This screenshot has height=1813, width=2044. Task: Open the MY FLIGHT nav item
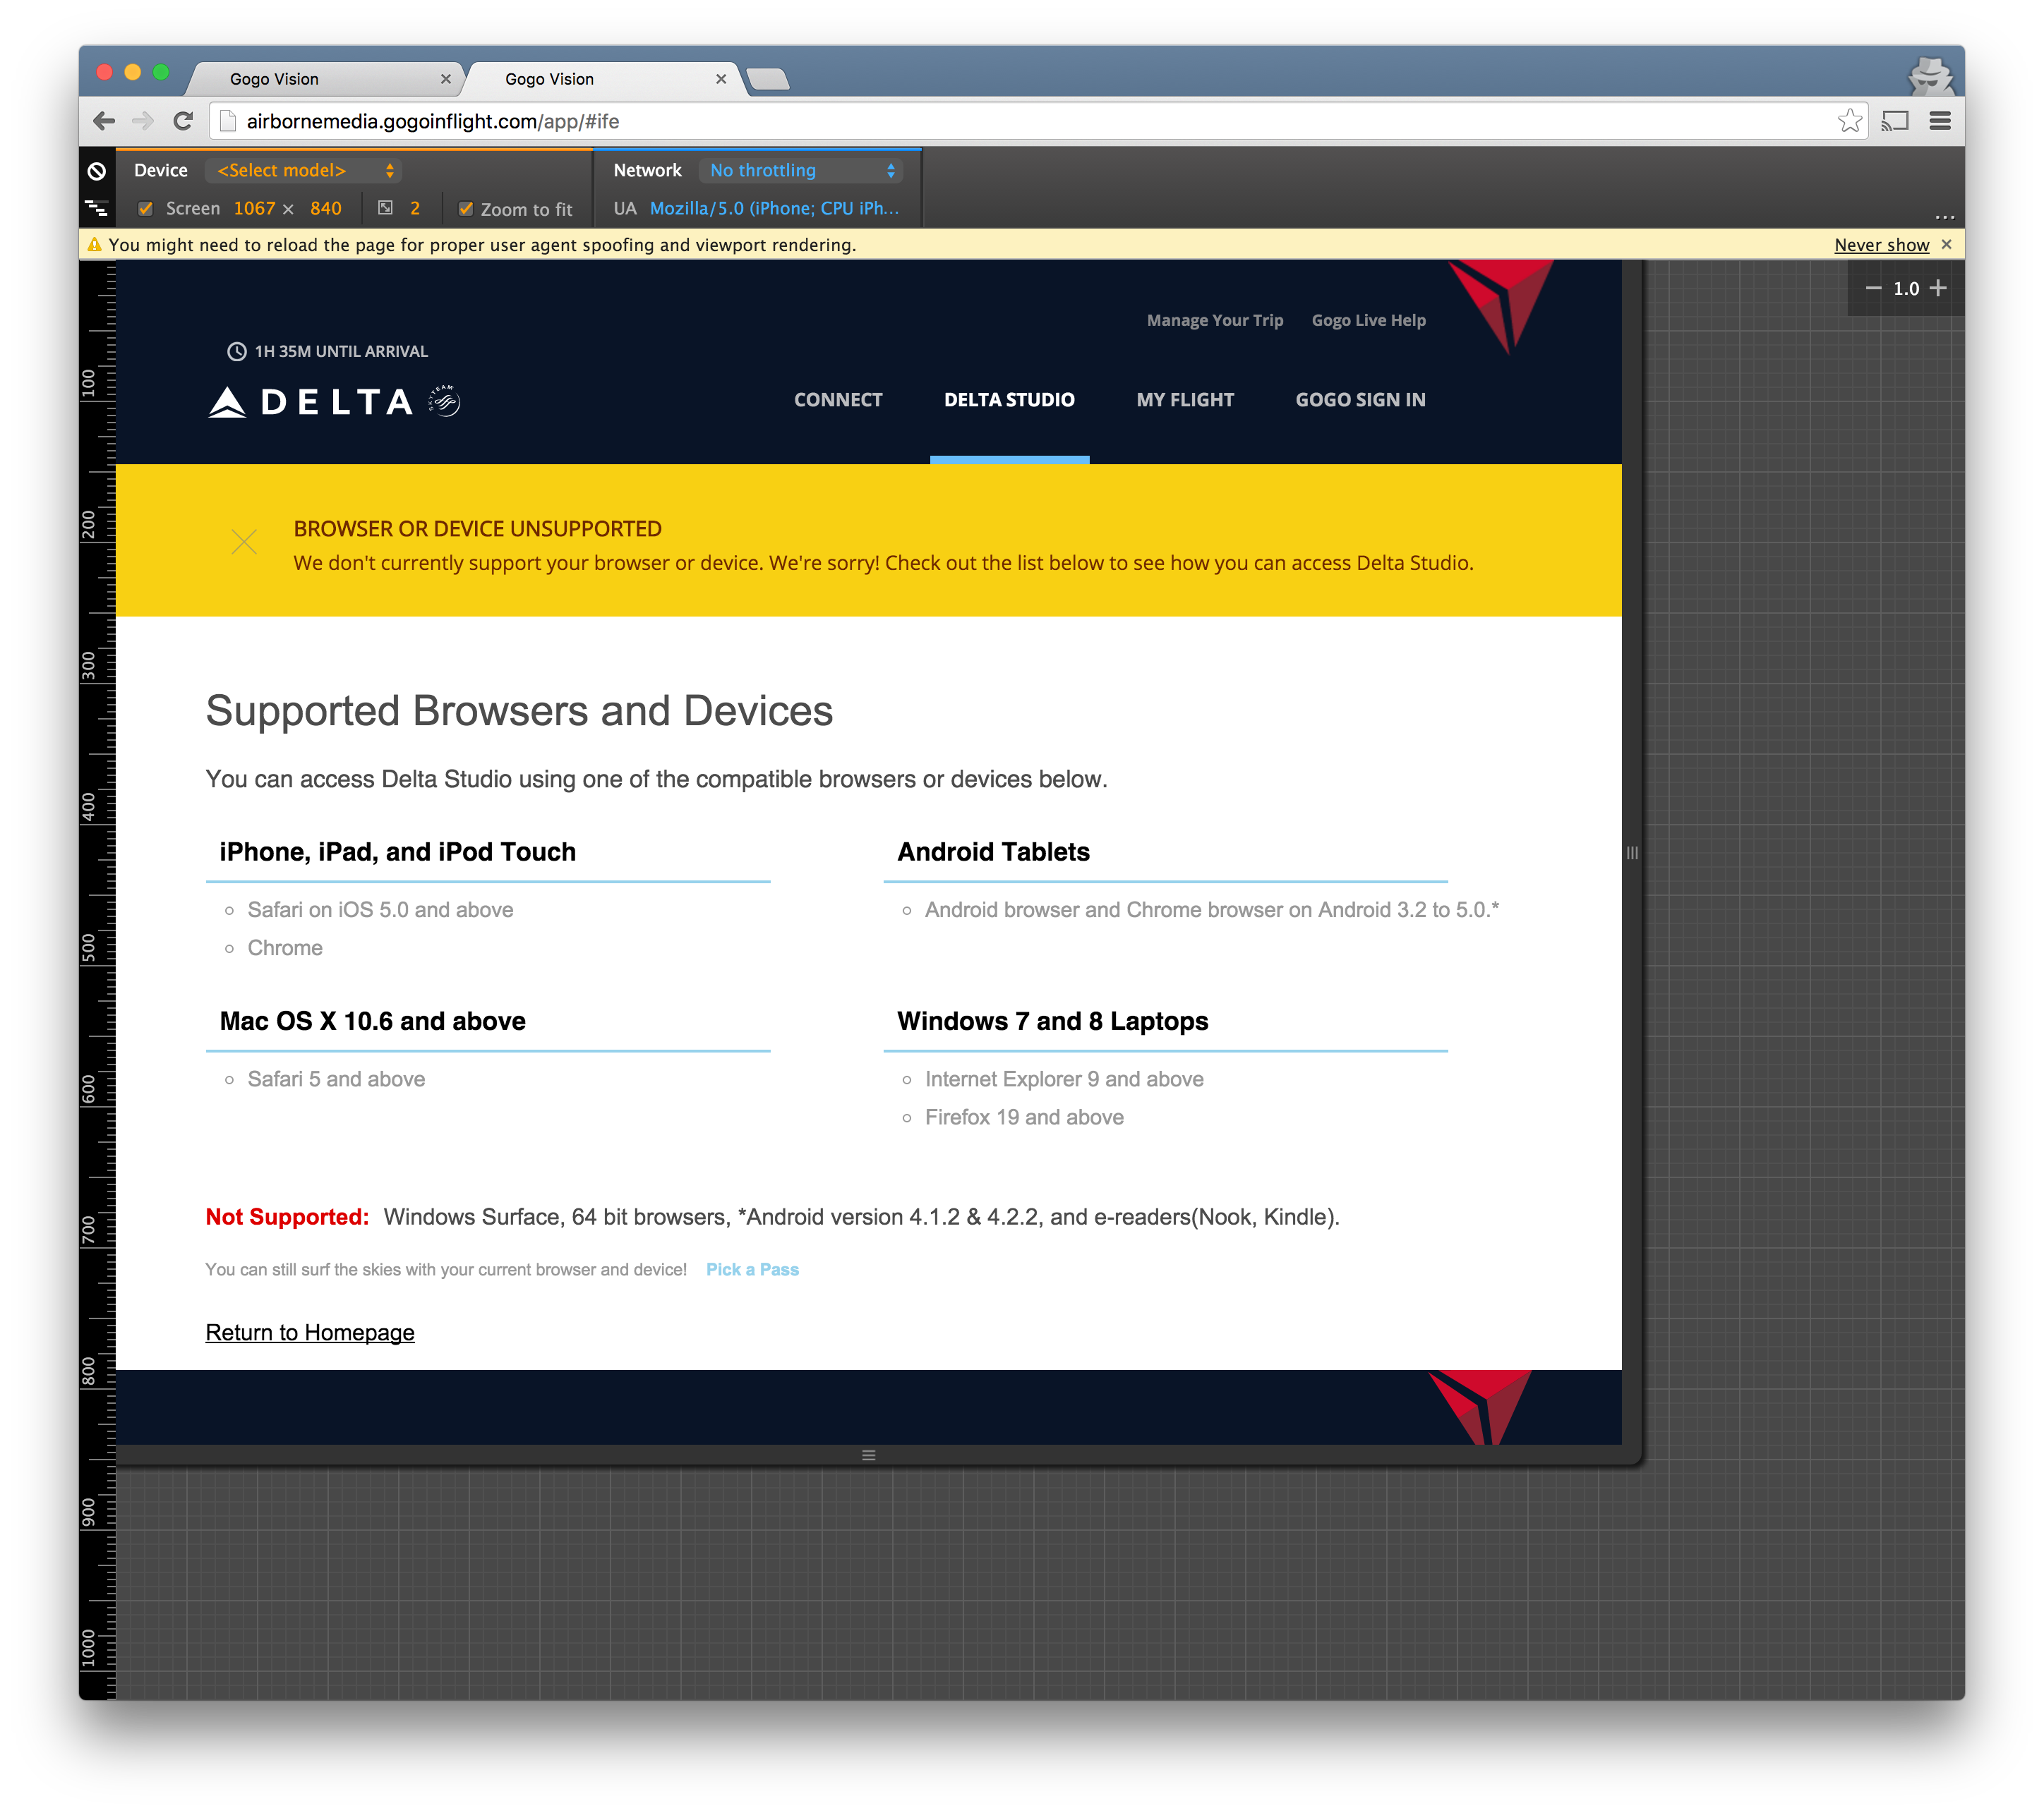(x=1185, y=400)
